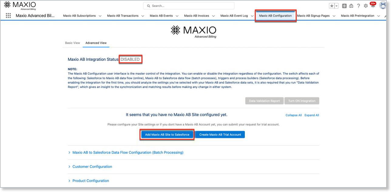Open the Setup gear icon

[x=366, y=6]
